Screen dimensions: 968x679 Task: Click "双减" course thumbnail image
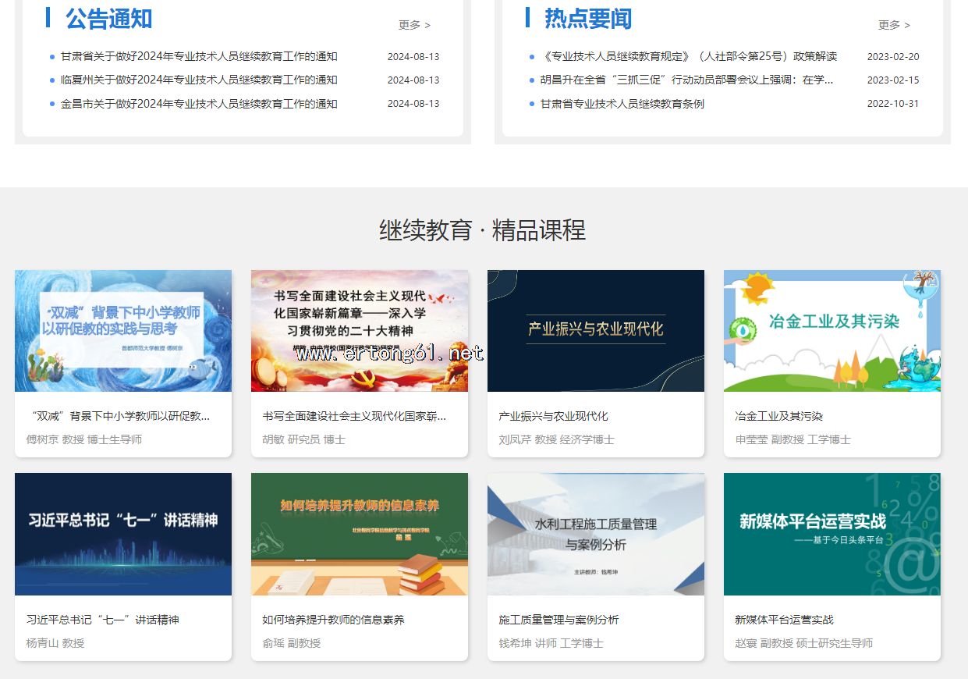coord(123,331)
